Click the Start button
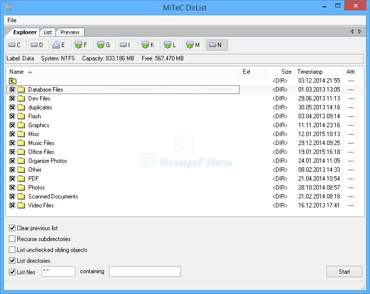370x294 pixels. click(344, 272)
